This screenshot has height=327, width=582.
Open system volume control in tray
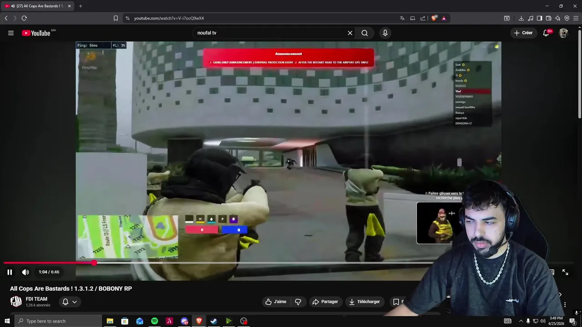tap(542, 321)
